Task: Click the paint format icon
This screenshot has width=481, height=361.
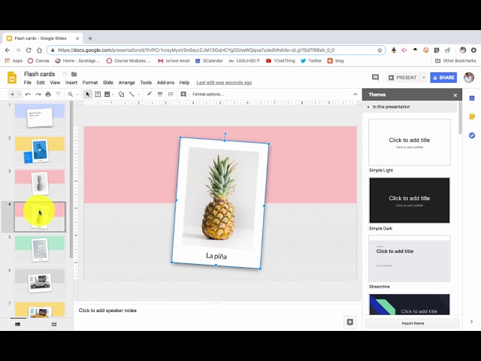Action: (x=59, y=94)
